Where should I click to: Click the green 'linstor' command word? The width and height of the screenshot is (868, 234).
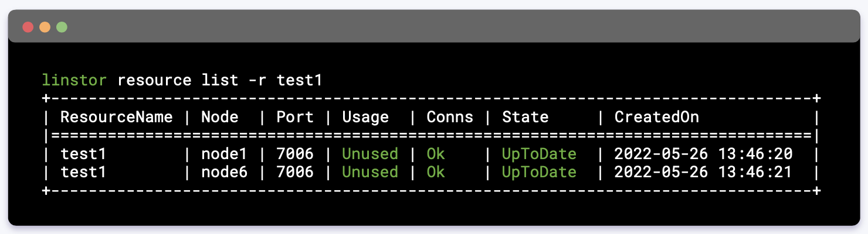pos(74,80)
